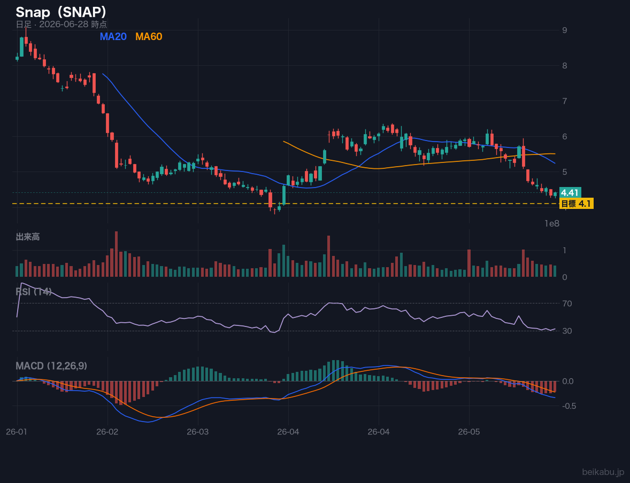Click the Snap (SNAP) chart title

(61, 12)
